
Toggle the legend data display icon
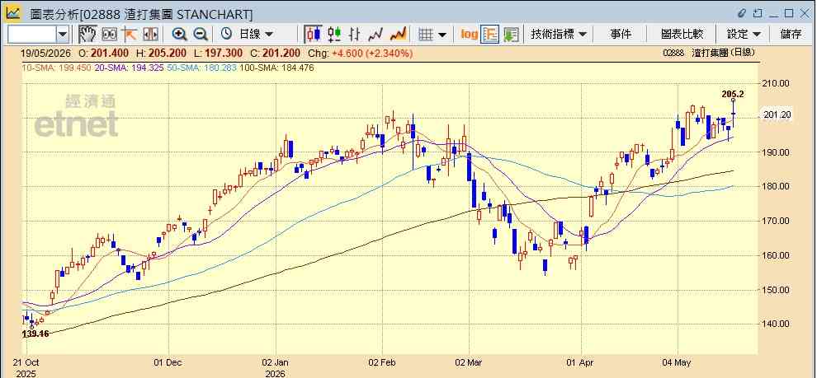490,35
